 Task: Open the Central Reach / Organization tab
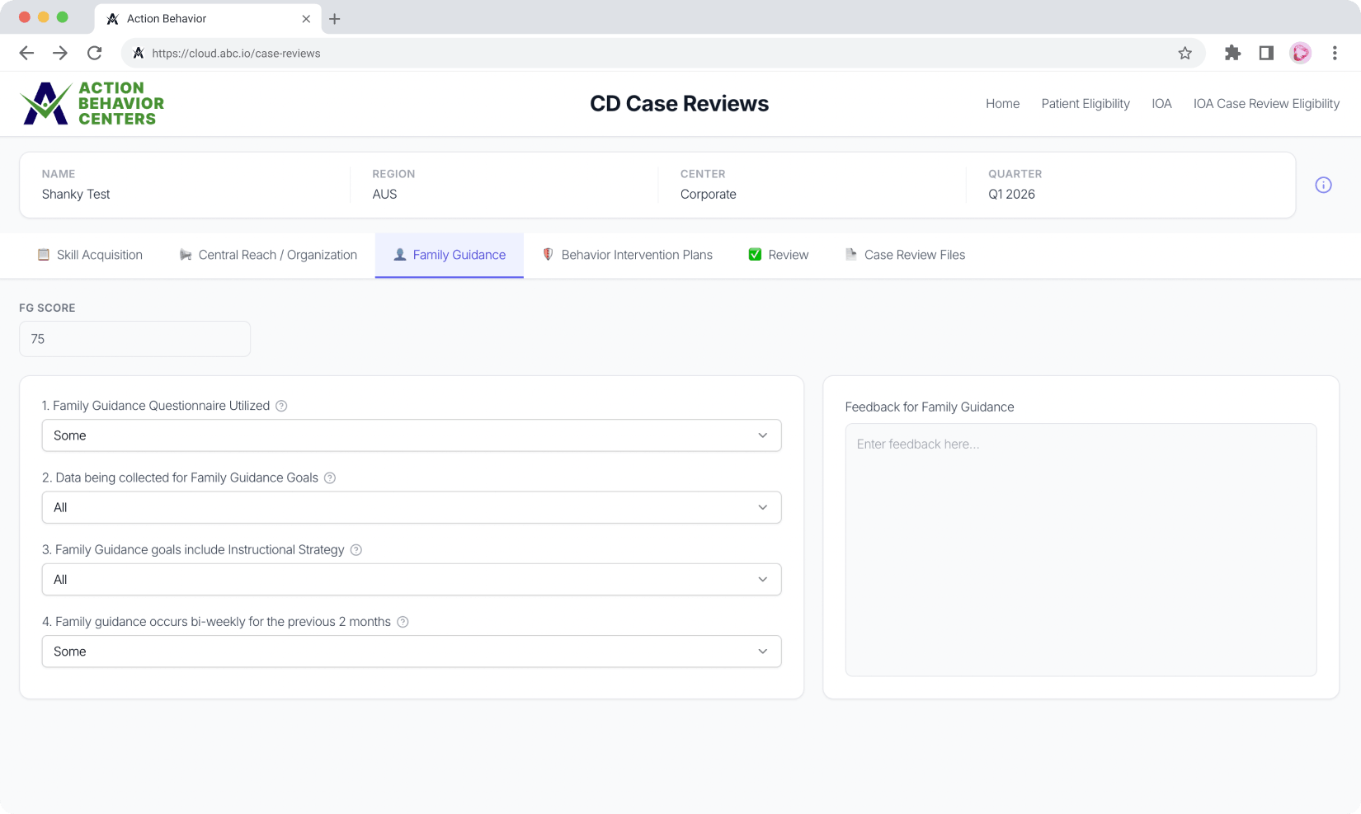pyautogui.click(x=268, y=255)
